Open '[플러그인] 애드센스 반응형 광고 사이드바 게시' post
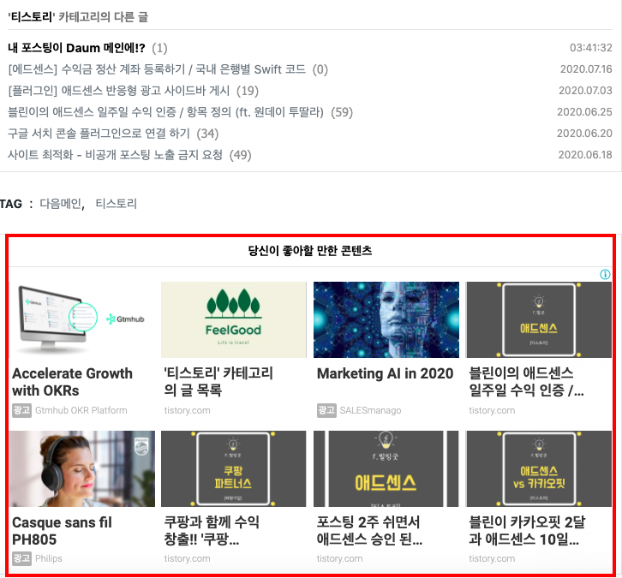 [x=119, y=91]
